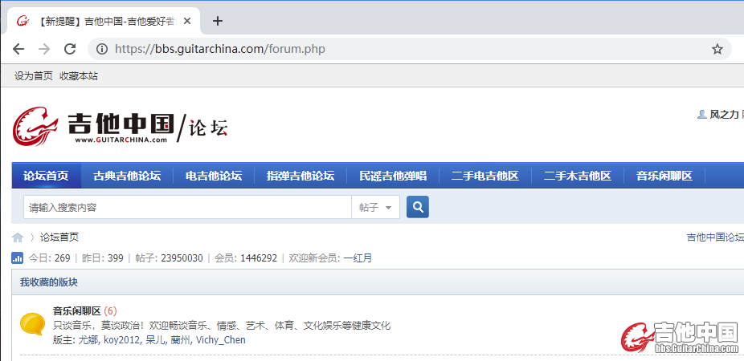Bookmark page using star icon
This screenshot has width=744, height=361.
[717, 49]
